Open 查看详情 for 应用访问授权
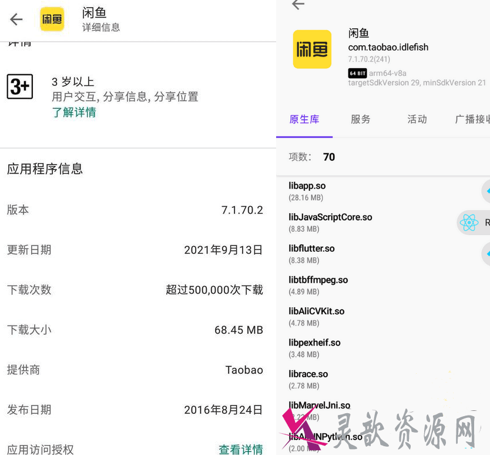Viewport: 490px width, 455px height. 241,449
